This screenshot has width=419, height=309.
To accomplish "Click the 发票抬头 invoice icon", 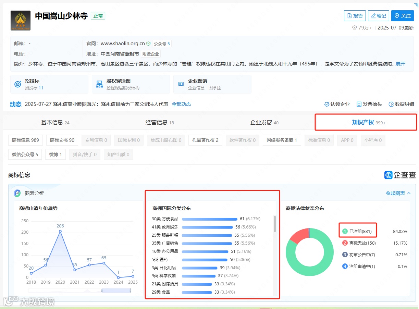I will (359, 104).
